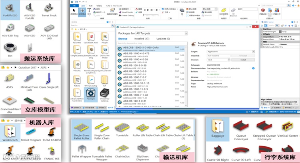This screenshot has width=300, height=163.
Task: Select the Vertical Sorter item
Action: click(288, 129)
